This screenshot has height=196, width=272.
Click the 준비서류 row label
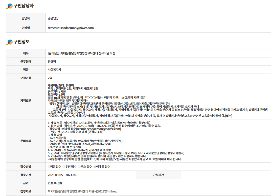[x=26, y=141]
